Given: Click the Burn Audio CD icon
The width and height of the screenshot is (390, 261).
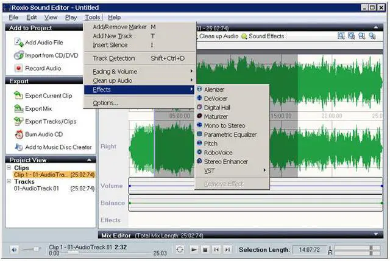Looking at the screenshot, I should (18, 134).
